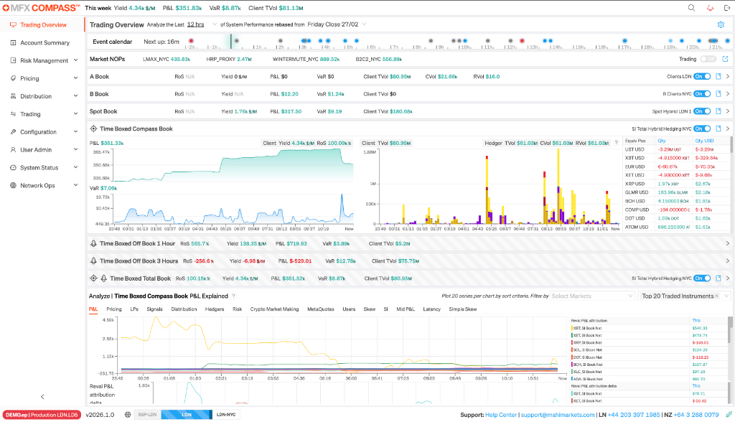Switch to the Hedgers analysis tab
Viewport: 735px width, 422px height.
(214, 309)
